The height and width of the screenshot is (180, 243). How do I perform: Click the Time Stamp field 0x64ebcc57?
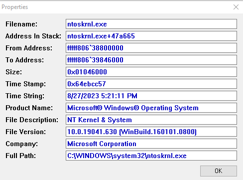tap(151, 84)
